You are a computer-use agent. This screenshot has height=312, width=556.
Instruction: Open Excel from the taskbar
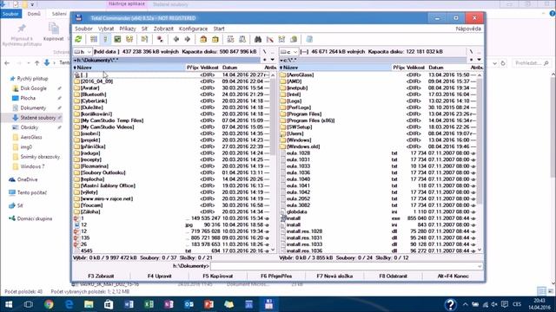pos(149,304)
